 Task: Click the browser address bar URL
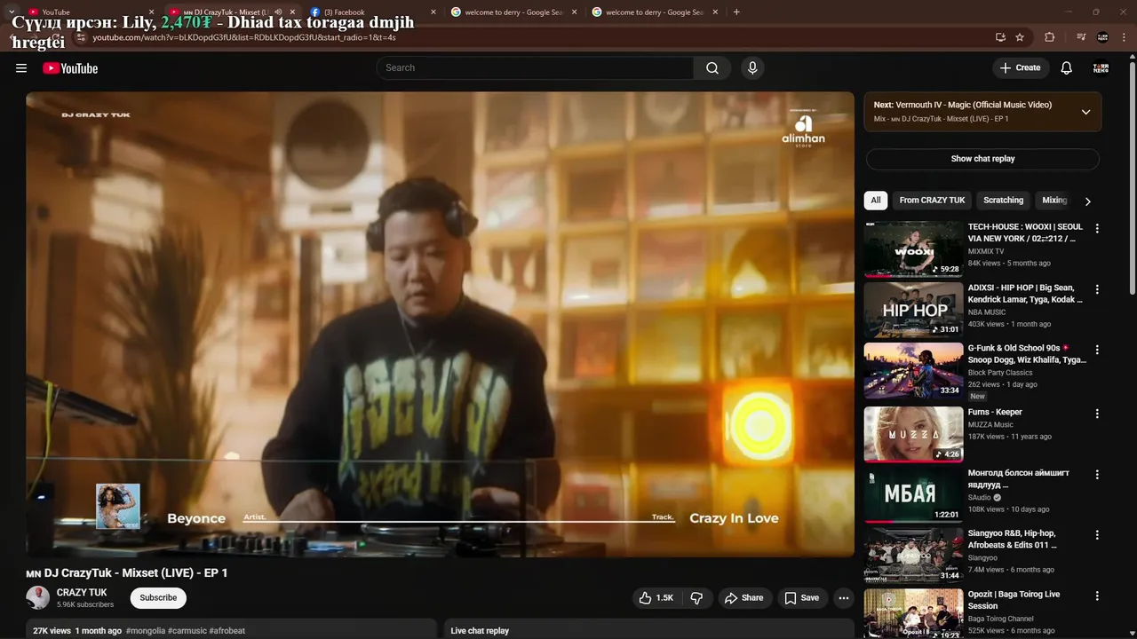pyautogui.click(x=244, y=37)
